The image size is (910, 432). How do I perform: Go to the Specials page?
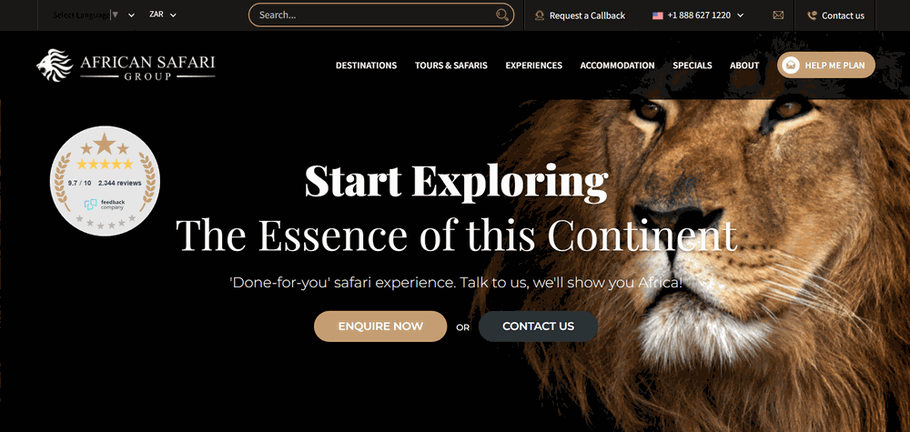click(x=693, y=65)
